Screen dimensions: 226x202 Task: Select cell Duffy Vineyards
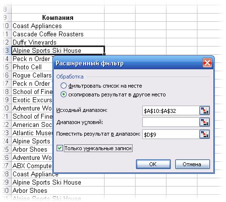58,42
